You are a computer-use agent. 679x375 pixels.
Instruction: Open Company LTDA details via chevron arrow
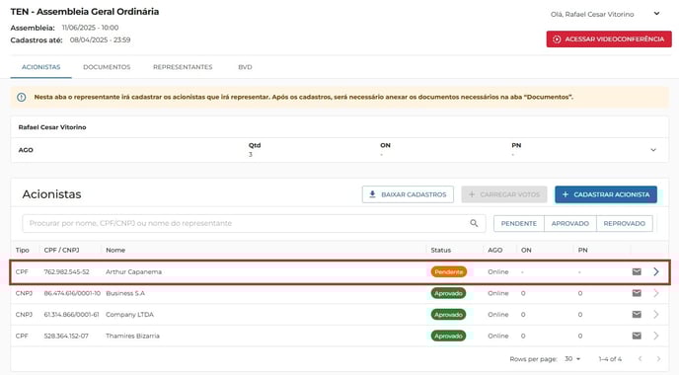(656, 315)
